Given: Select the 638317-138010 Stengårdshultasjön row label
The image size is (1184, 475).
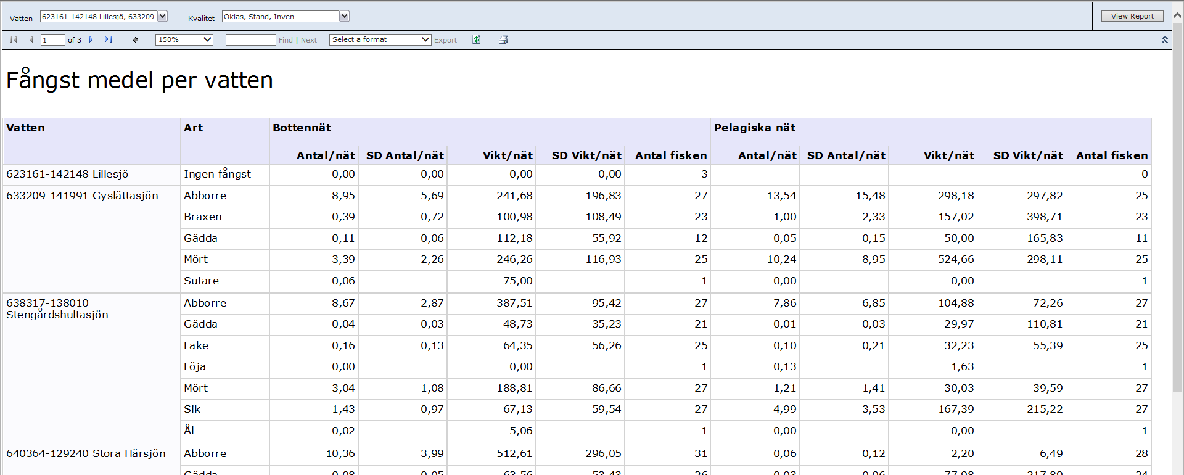Looking at the screenshot, I should pos(57,308).
